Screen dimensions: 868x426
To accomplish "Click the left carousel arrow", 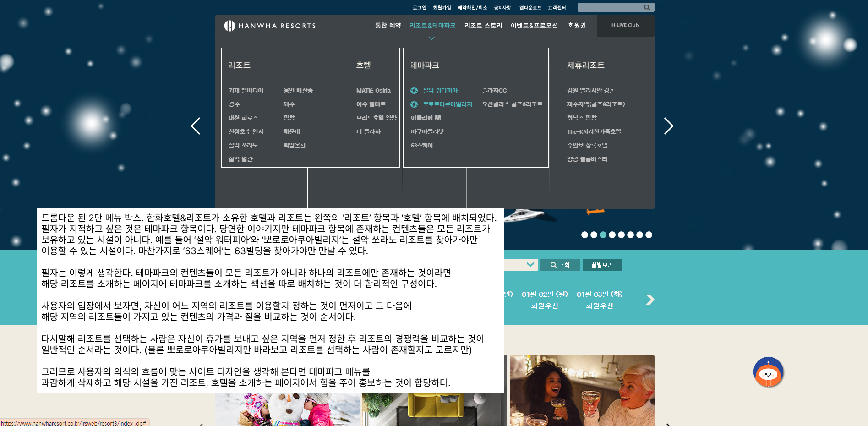I will click(x=196, y=126).
